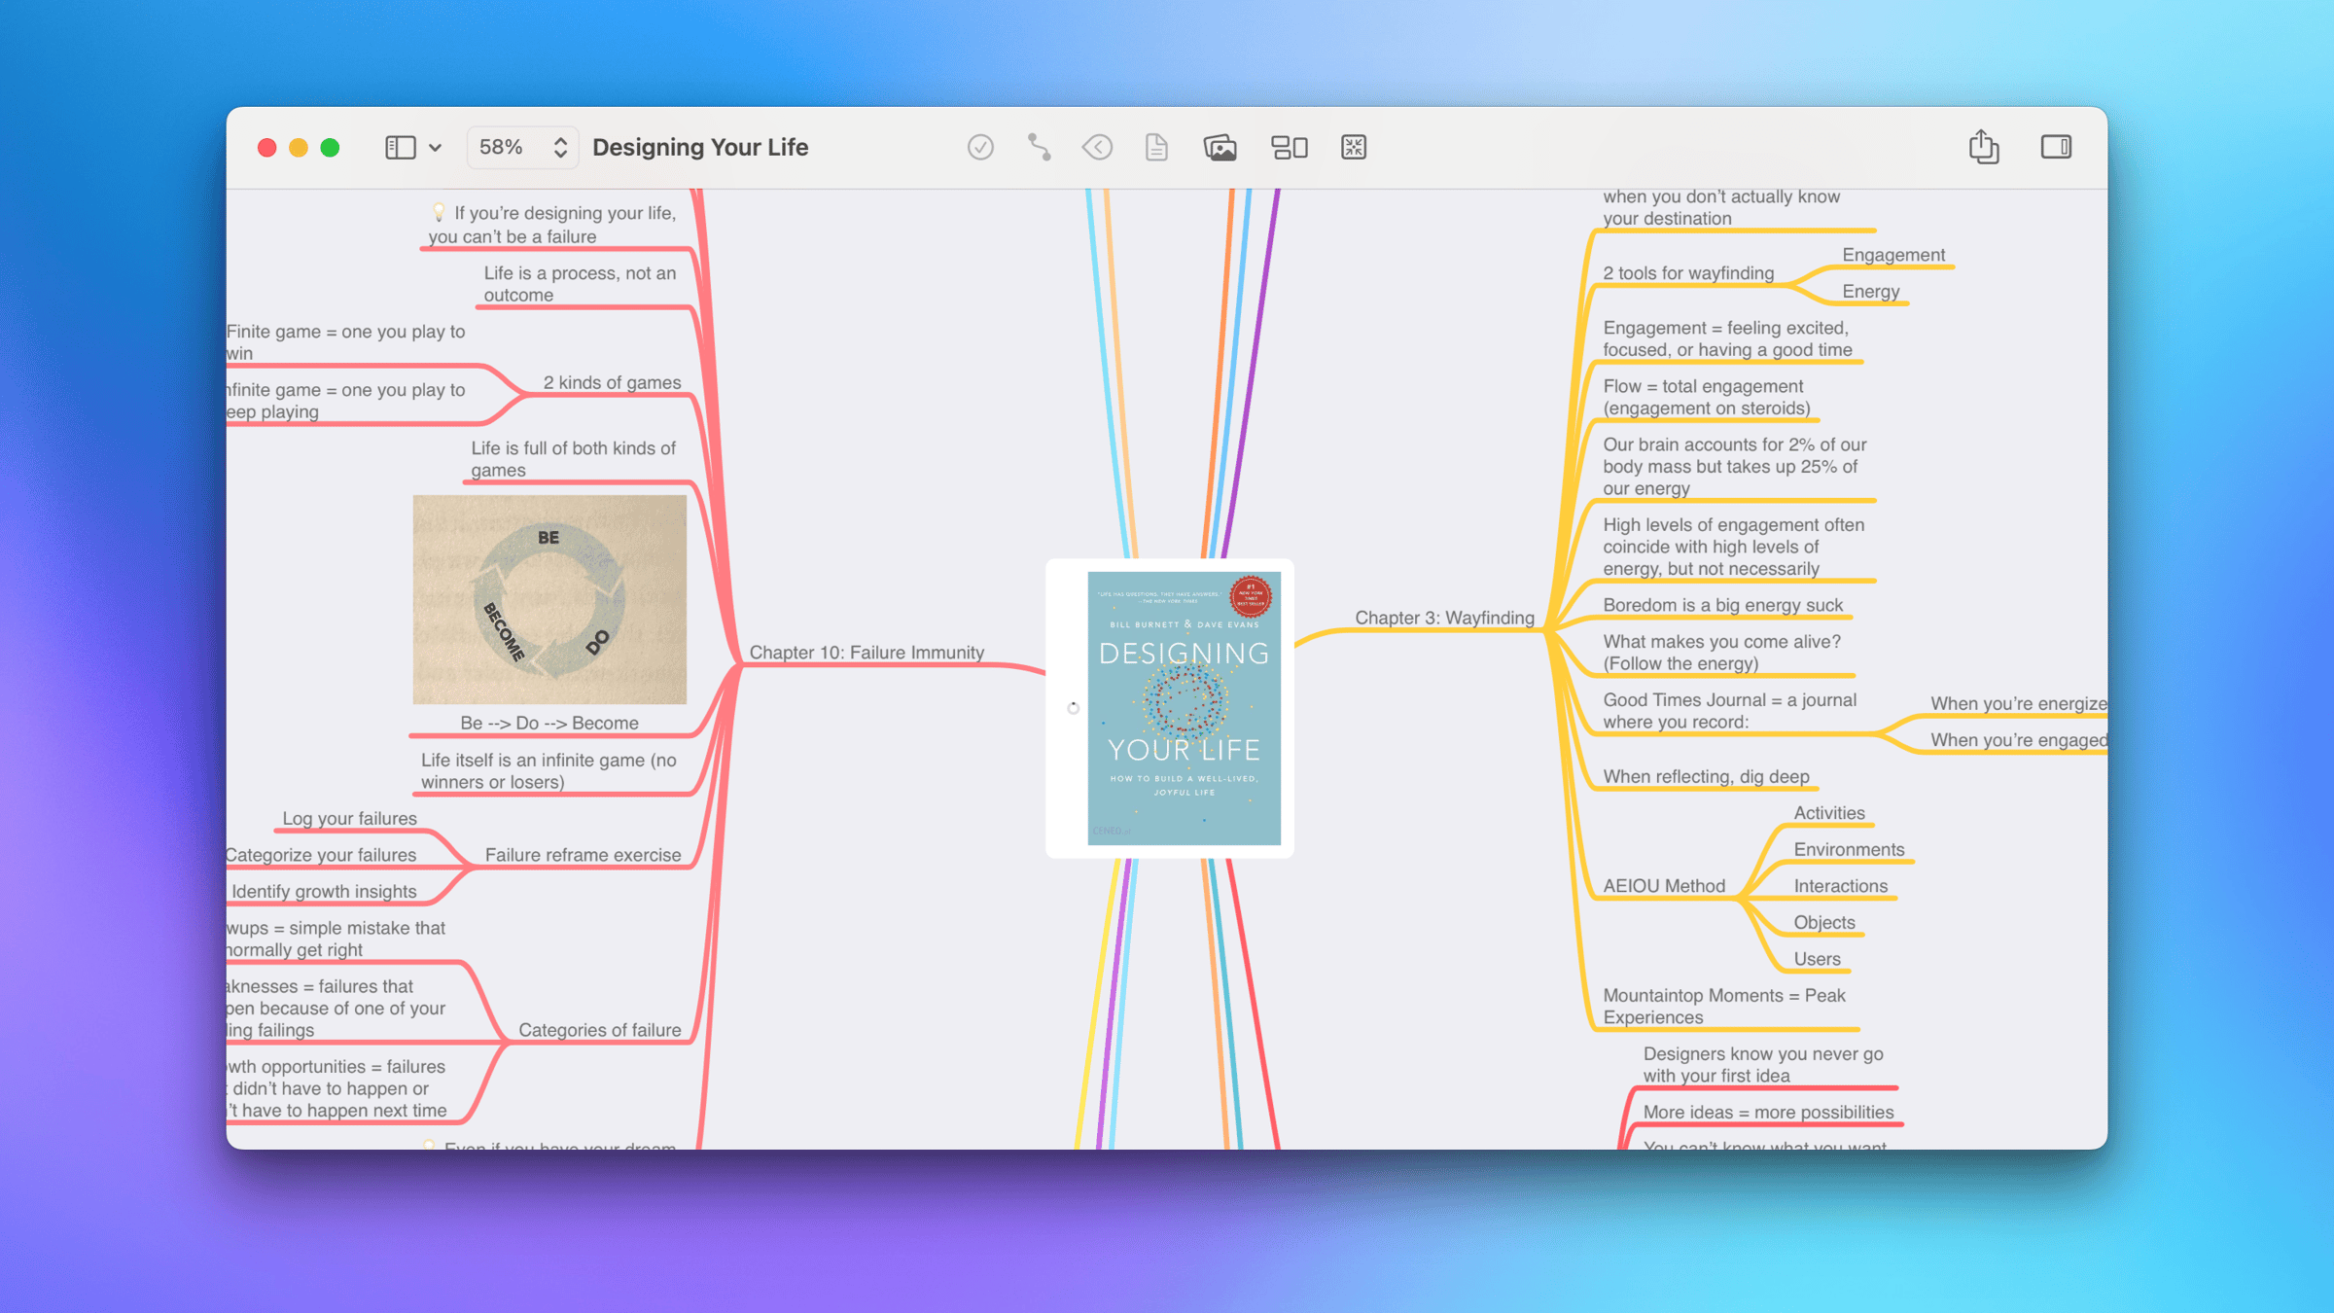This screenshot has width=2334, height=1313.
Task: Select the Mountaintop Moments node
Action: point(1724,1007)
